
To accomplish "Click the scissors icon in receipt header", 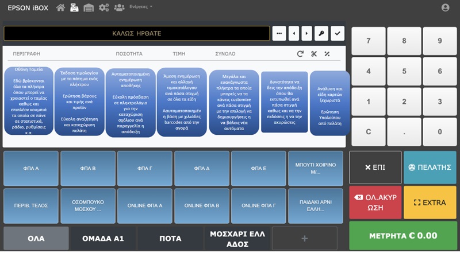I will (314, 54).
